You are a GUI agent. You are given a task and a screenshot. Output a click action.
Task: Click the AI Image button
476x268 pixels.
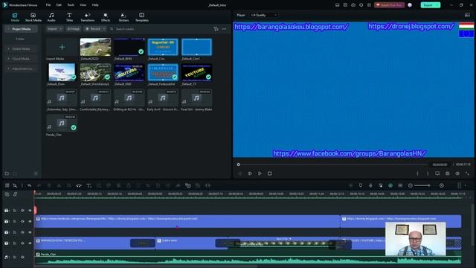74,29
